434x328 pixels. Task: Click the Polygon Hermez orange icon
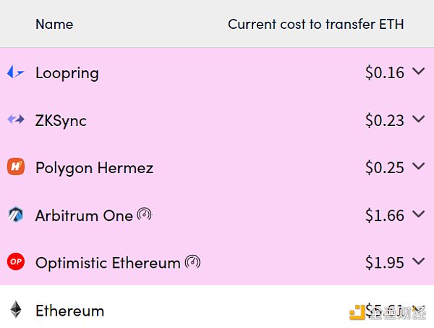click(x=16, y=167)
